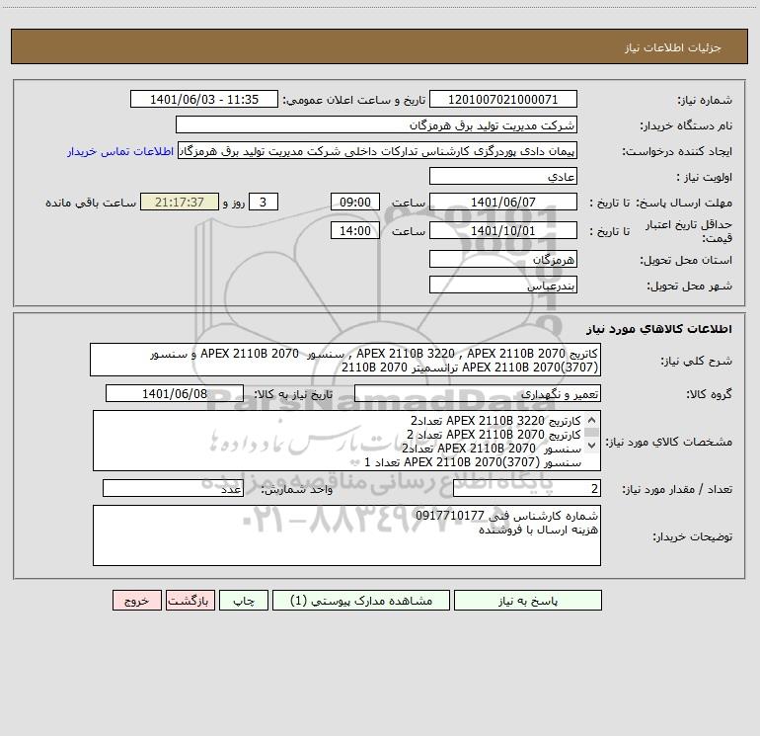Viewport: 760px width, 736px height.
Task: Click the priority field عادی
Action: coord(503,177)
